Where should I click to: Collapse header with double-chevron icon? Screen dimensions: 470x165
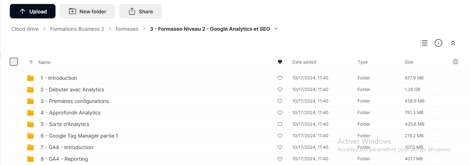click(x=453, y=43)
